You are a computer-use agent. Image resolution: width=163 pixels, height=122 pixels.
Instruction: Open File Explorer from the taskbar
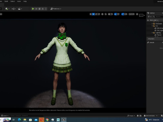[x=25, y=120]
